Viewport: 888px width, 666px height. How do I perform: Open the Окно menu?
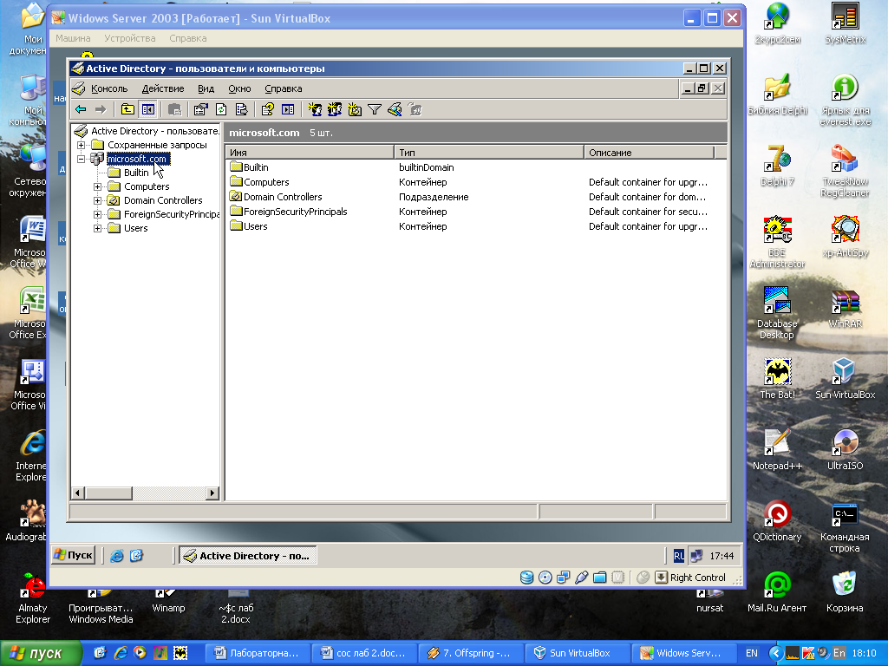[x=239, y=89]
